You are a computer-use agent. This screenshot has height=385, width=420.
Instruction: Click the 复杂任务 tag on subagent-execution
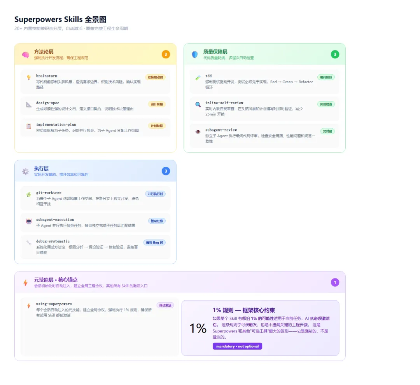(x=157, y=221)
